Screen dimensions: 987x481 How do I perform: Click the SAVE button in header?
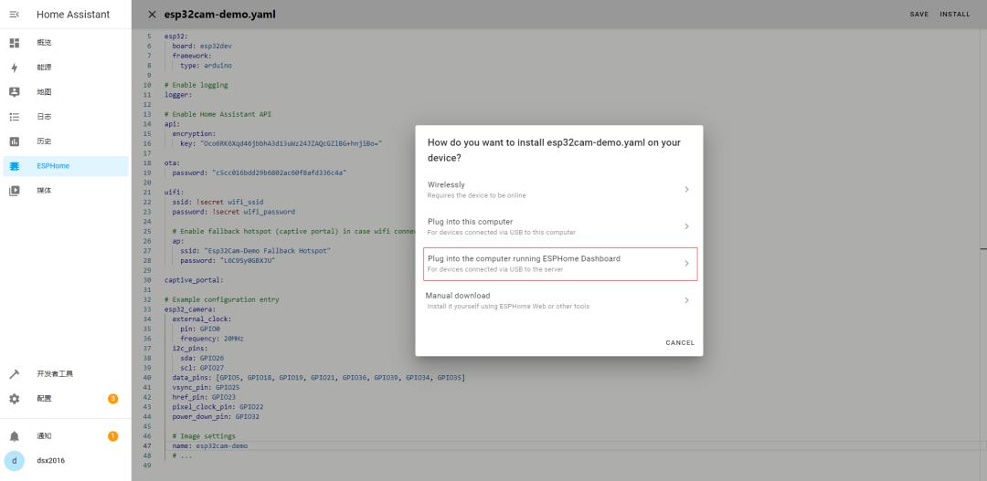click(918, 15)
